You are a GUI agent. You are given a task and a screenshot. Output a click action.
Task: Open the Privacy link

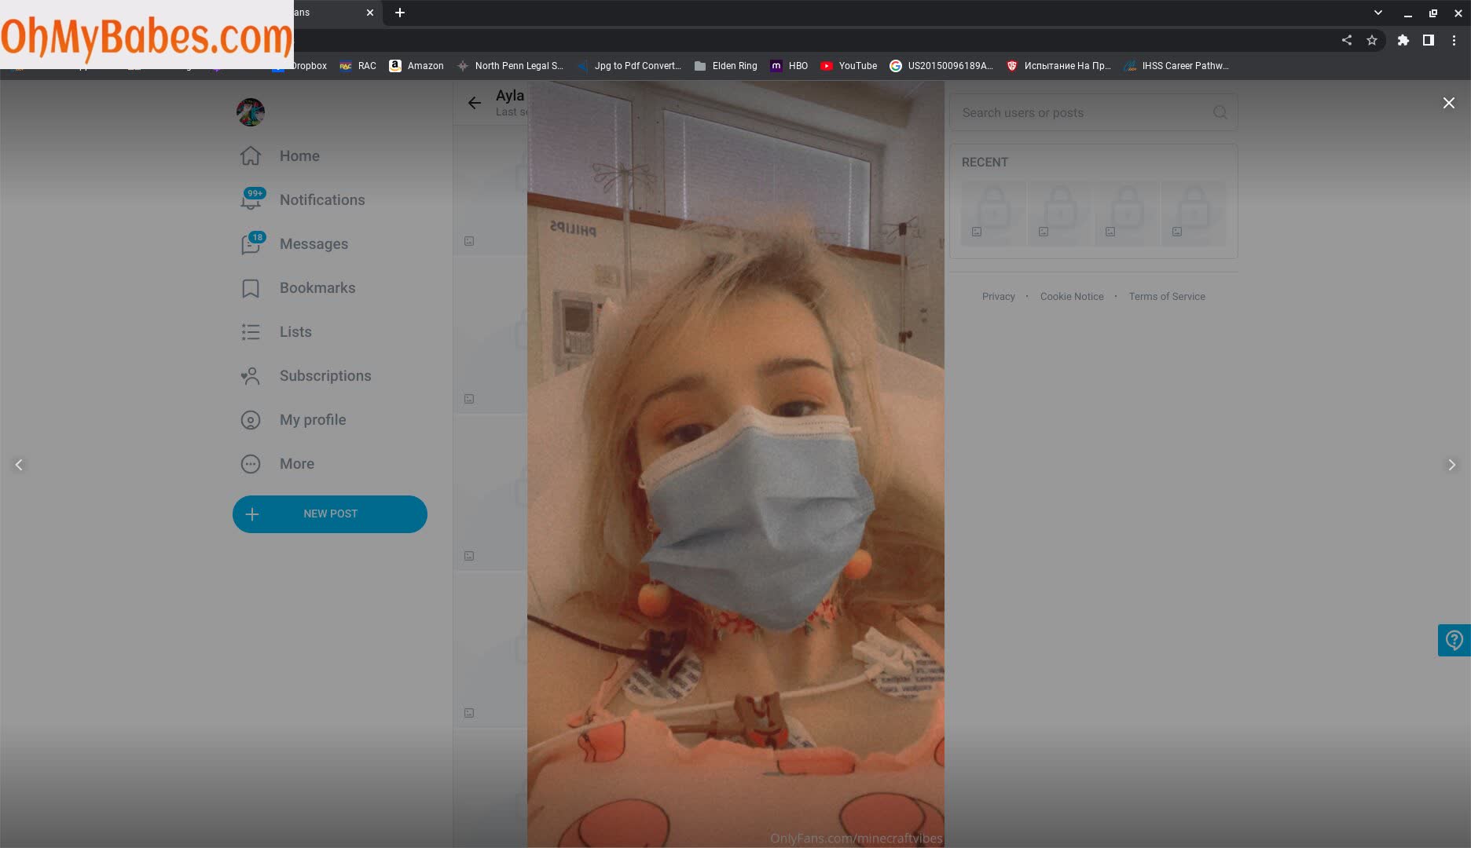tap(998, 297)
